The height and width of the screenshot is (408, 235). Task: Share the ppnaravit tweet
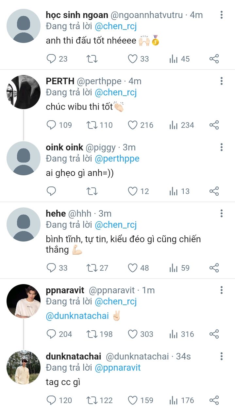coord(214,334)
